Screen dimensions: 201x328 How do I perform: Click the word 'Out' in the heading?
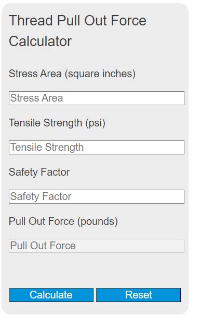click(96, 21)
